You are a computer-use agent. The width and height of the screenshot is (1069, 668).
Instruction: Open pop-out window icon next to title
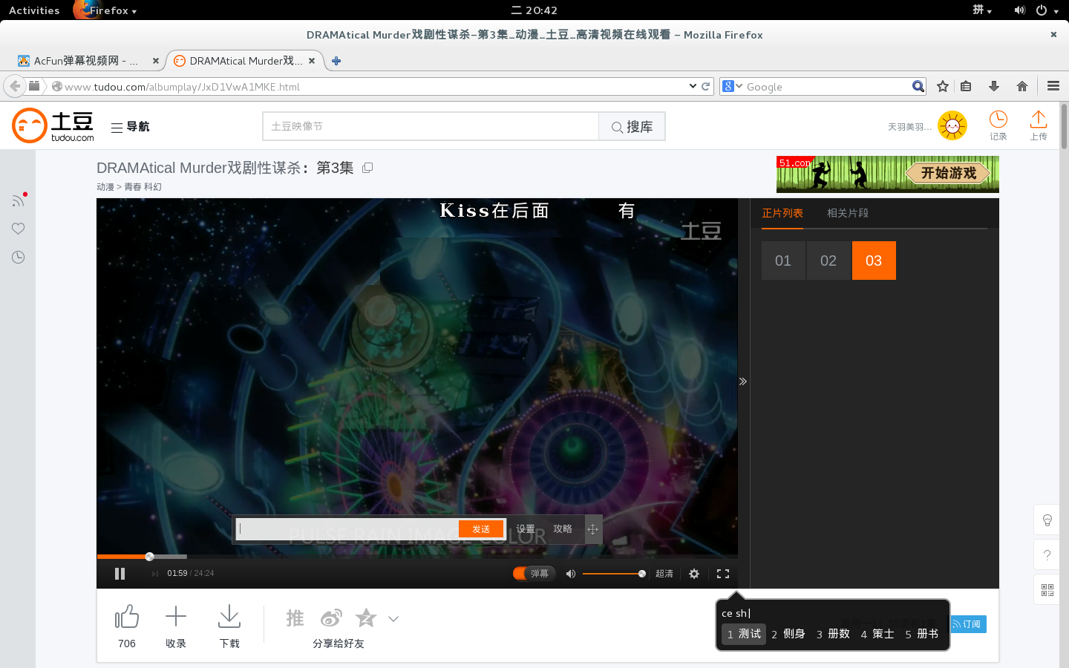(x=367, y=168)
